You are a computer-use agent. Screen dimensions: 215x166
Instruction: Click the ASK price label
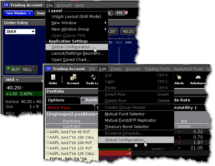coord(128,42)
